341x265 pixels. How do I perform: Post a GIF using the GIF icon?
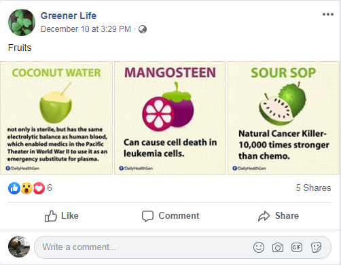[297, 247]
